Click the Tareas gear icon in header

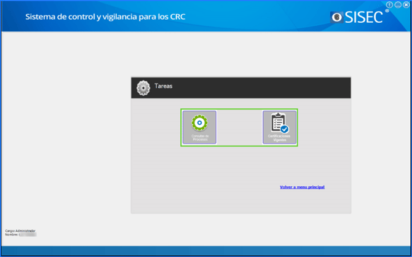pos(143,88)
